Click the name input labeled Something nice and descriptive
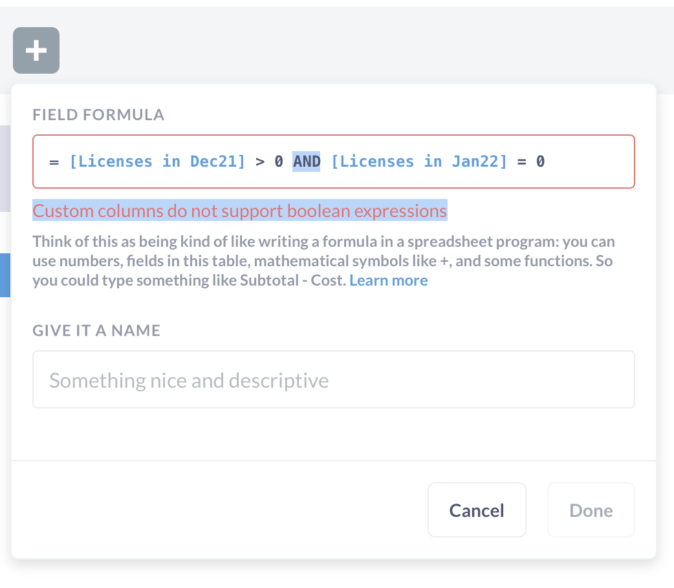This screenshot has width=674, height=588. (x=334, y=379)
